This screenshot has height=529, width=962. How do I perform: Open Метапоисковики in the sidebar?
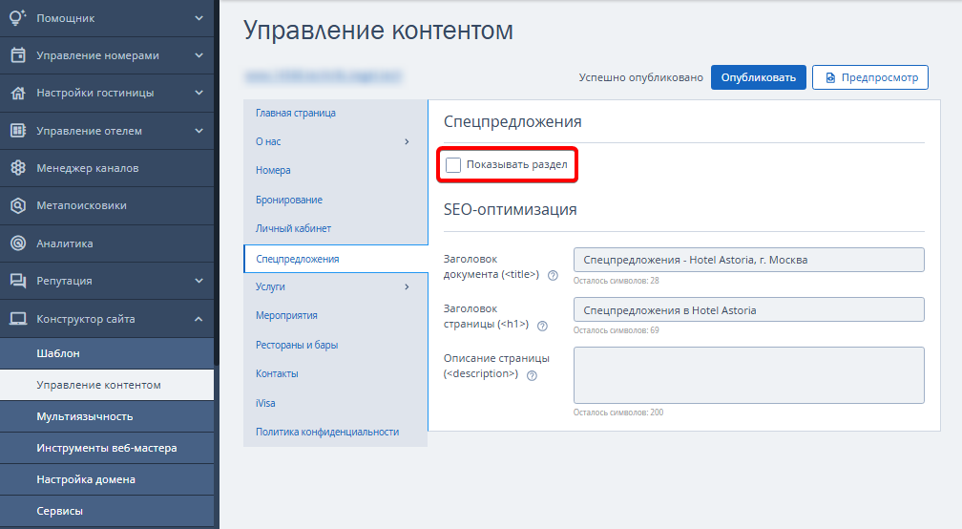[x=107, y=205]
